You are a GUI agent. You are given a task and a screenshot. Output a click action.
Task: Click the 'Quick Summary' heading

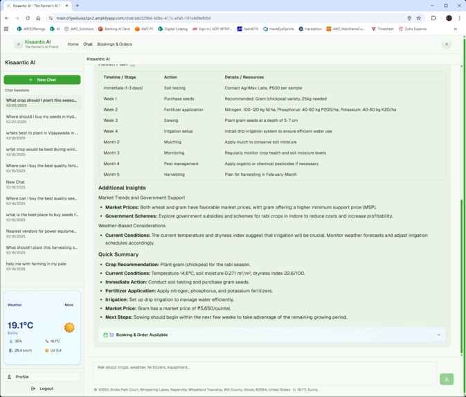tap(118, 254)
